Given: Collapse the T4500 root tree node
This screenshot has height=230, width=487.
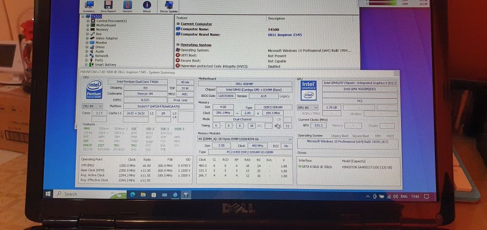Looking at the screenshot, I should tap(83, 17).
